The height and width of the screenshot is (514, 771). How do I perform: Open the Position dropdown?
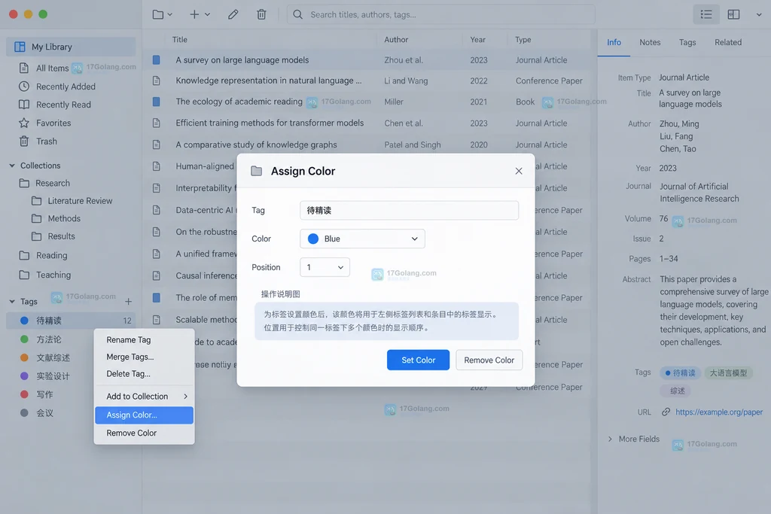325,267
